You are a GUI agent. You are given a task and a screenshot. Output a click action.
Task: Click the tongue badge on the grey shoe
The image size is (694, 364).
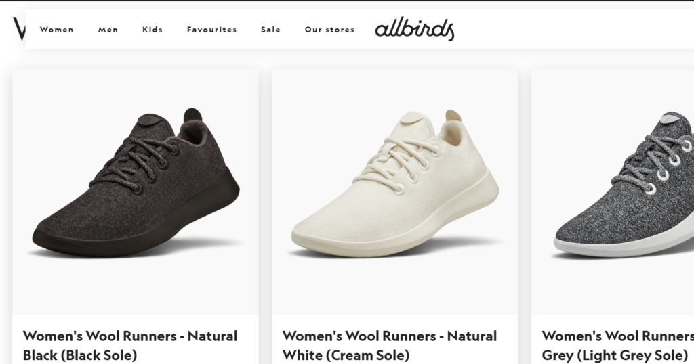[669, 118]
